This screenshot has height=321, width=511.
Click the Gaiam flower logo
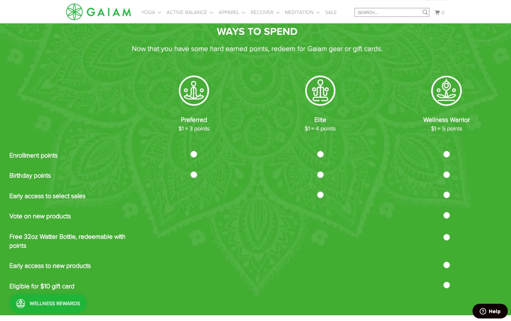(x=74, y=12)
